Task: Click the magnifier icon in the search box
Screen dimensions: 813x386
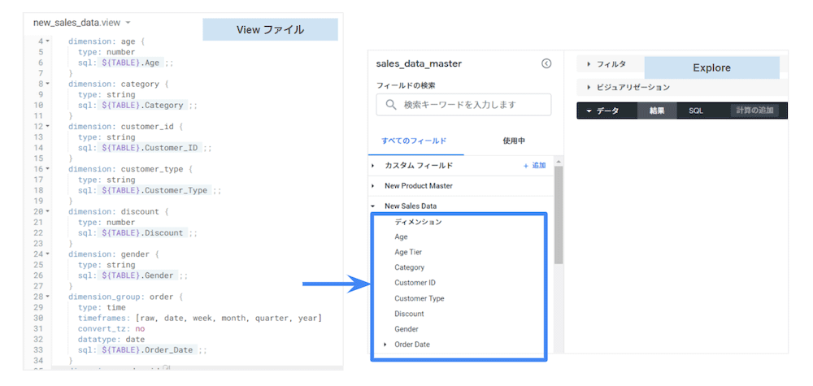Action: tap(391, 105)
